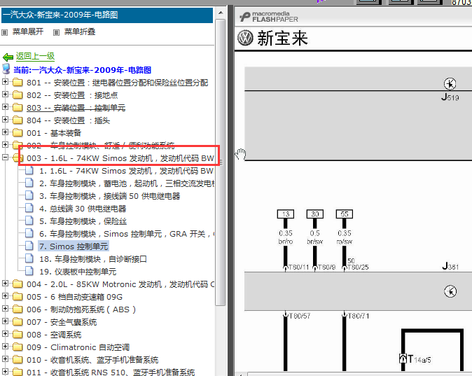The image size is (472, 376).
Task: Click the folder icon for 004 2.0L Motronic
Action: coord(18,284)
